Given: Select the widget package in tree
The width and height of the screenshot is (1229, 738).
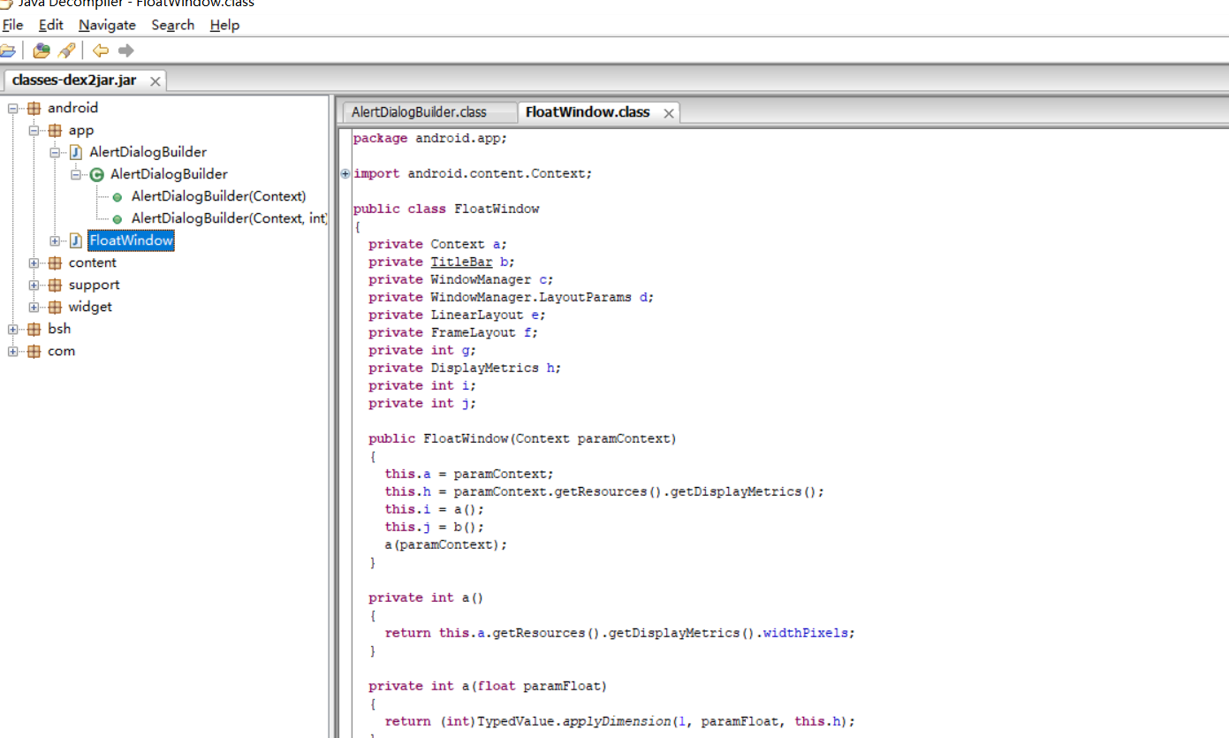Looking at the screenshot, I should 90,307.
